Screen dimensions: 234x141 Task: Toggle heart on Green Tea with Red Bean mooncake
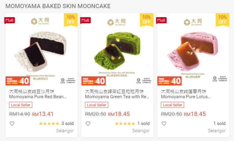pos(88,124)
